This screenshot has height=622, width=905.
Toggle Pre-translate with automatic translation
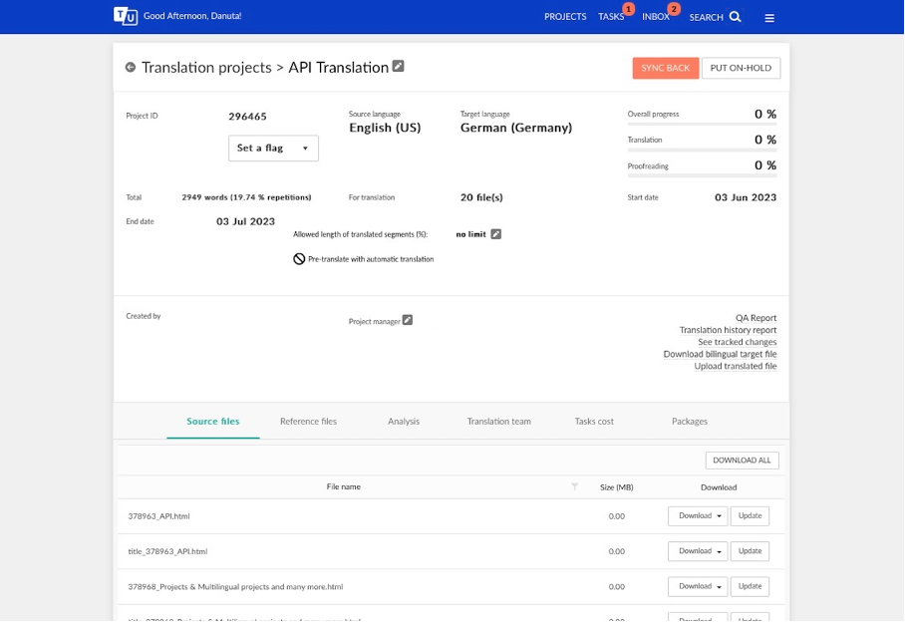pyautogui.click(x=299, y=259)
